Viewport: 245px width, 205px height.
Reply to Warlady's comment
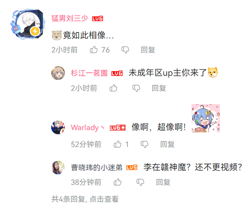point(167,144)
